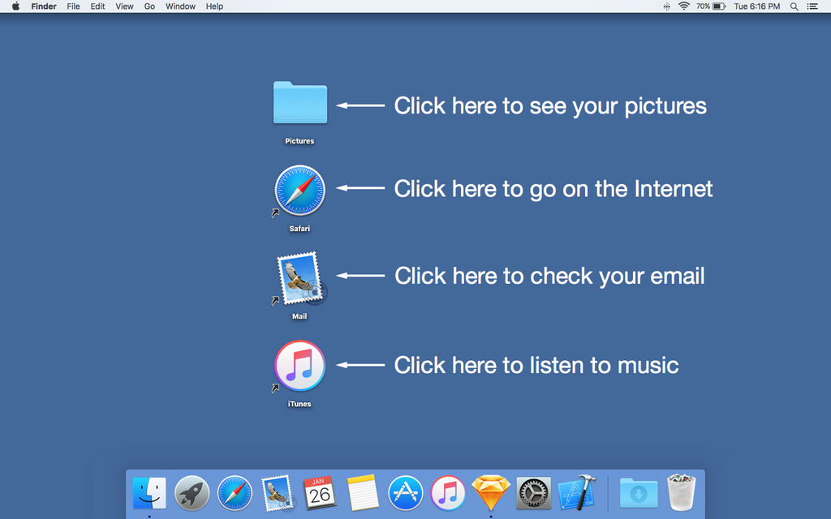The height and width of the screenshot is (519, 831).
Task: Open the Trash in the Dock
Action: coord(682,492)
